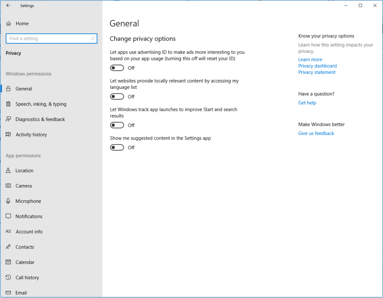The height and width of the screenshot is (298, 383).
Task: Click the back arrow icon in Settings
Action: pyautogui.click(x=8, y=6)
